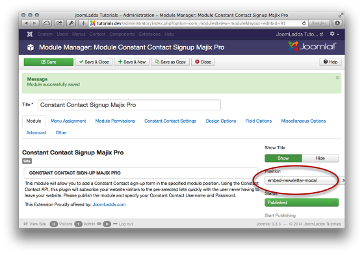Screen dimensions: 364x255
Task: Click the Title input field
Action: coord(129,105)
